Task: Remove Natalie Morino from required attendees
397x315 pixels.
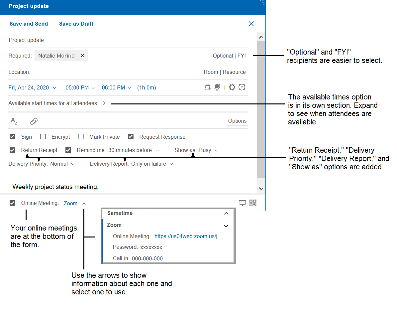Action: (x=82, y=56)
